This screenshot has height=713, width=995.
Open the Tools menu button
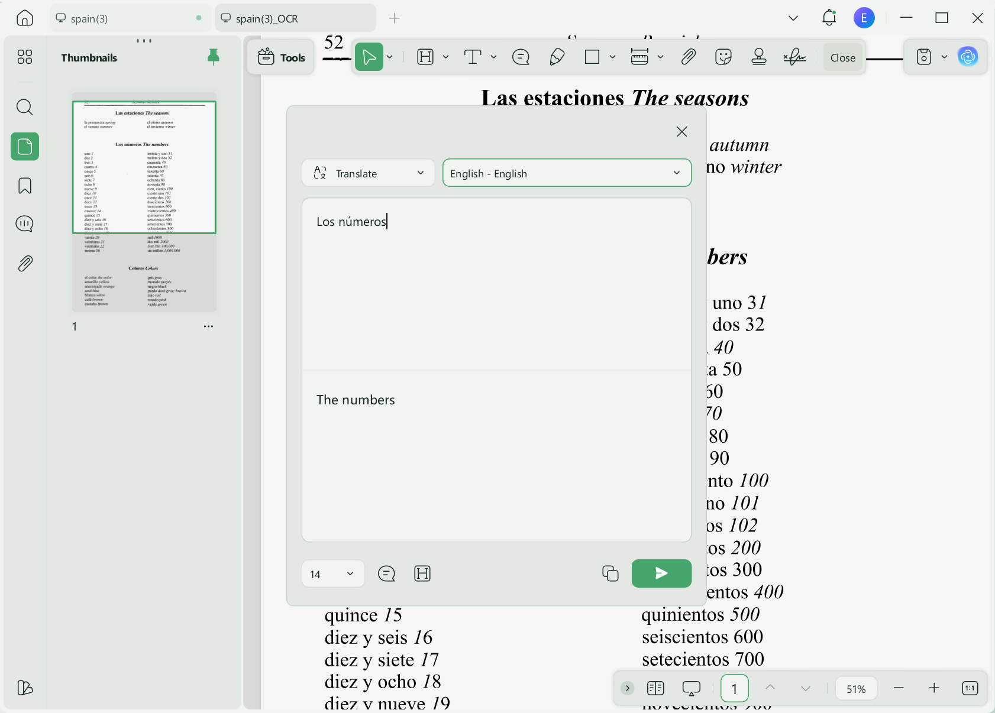click(282, 57)
